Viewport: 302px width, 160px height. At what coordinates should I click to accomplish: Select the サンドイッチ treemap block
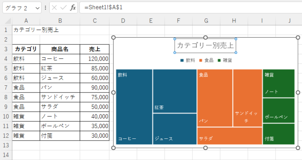point(248,98)
